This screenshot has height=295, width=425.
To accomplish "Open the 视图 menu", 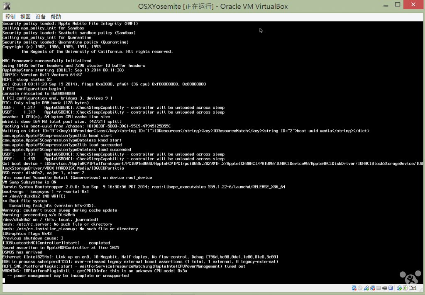I will [25, 17].
